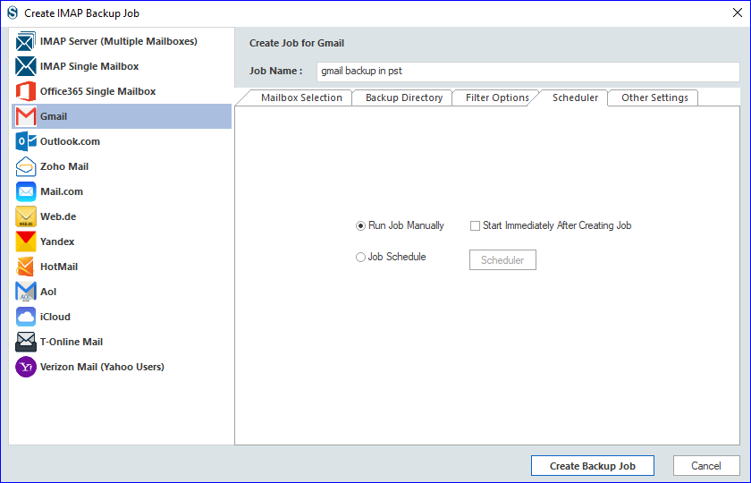Choose 'Yandex' text in provider list
The height and width of the screenshot is (483, 751).
click(57, 241)
